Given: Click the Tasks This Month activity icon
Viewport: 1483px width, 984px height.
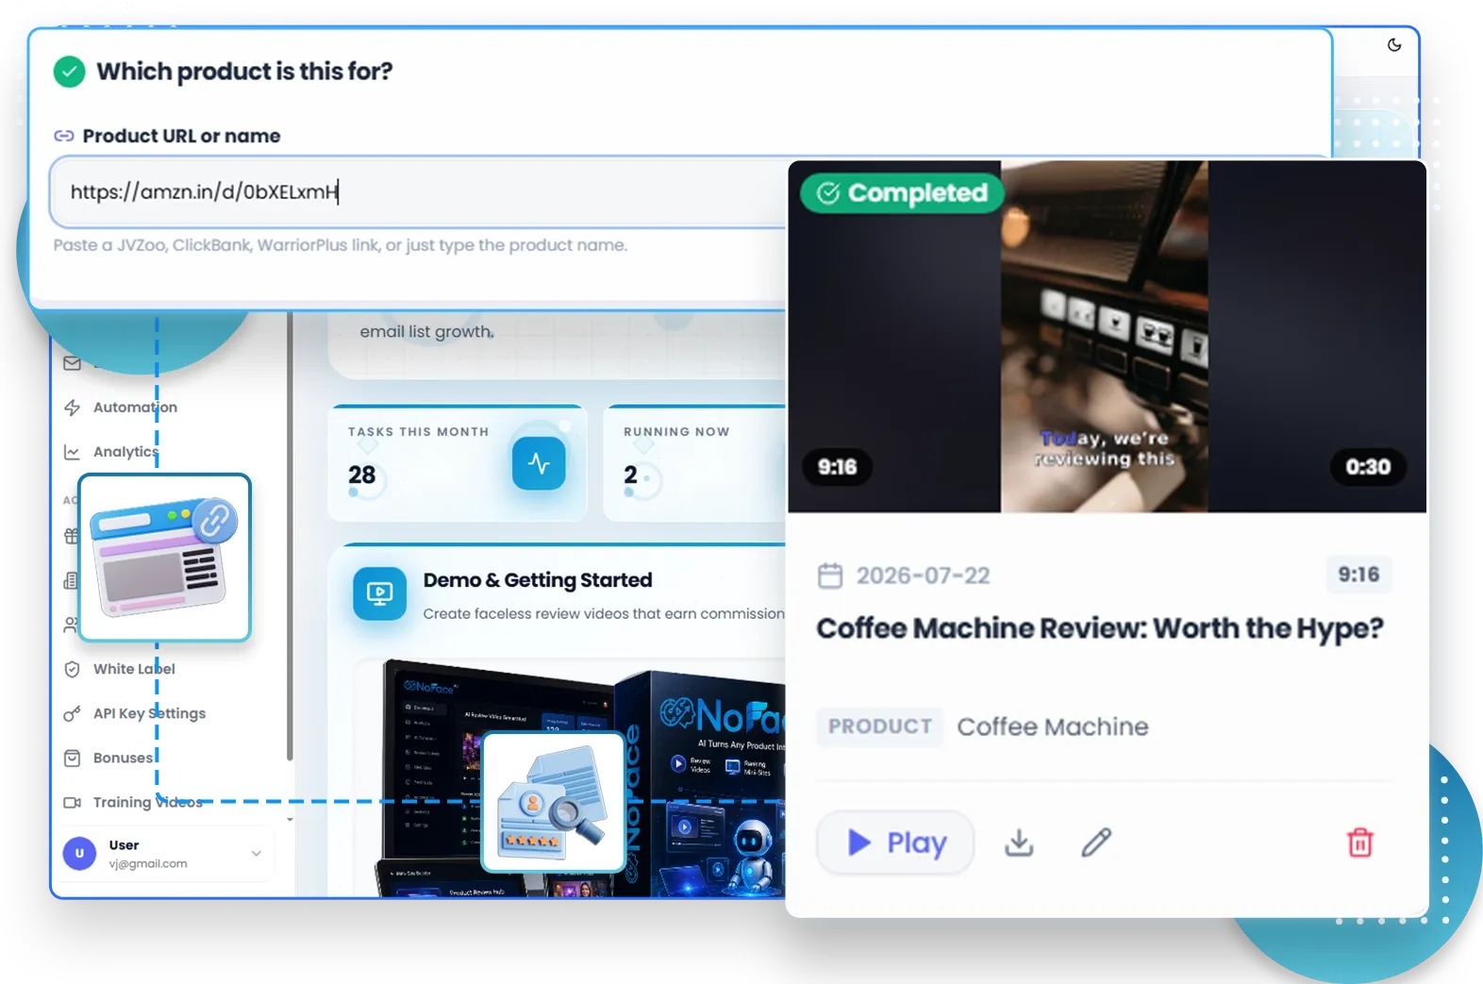Looking at the screenshot, I should (539, 463).
